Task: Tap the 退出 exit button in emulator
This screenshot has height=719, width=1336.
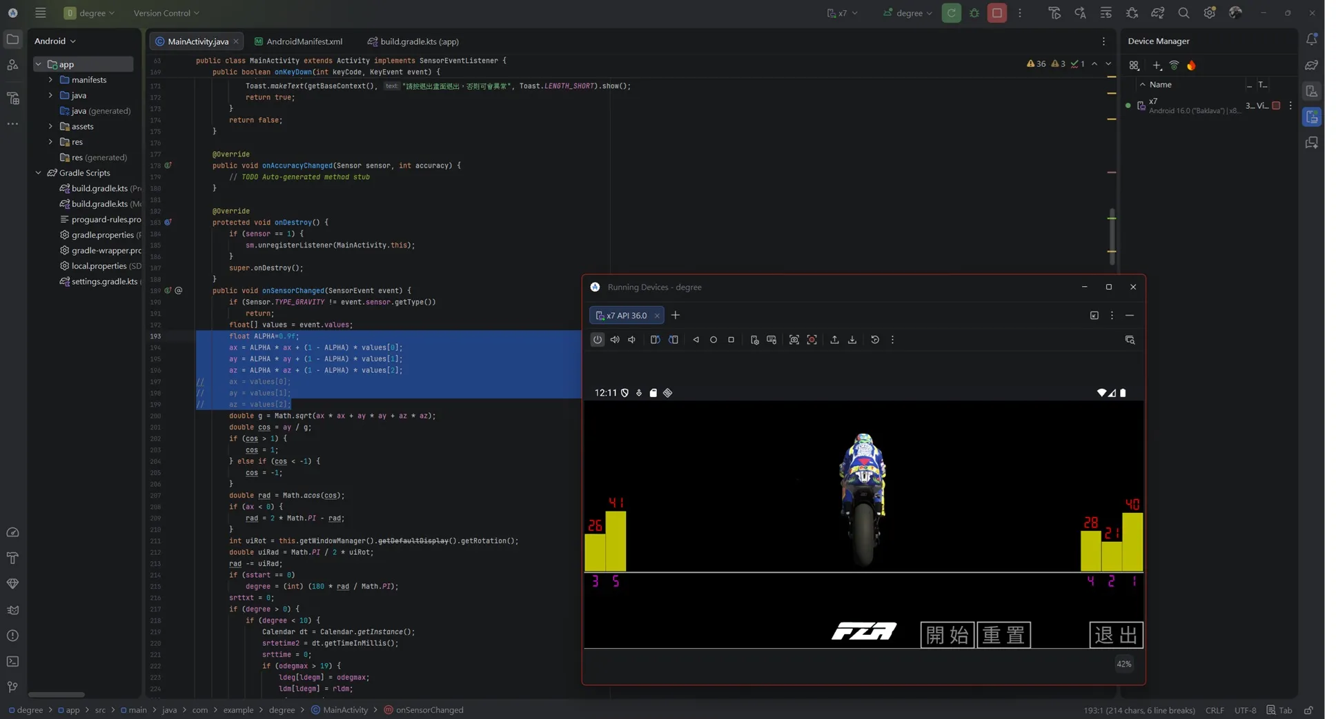Action: pos(1116,635)
